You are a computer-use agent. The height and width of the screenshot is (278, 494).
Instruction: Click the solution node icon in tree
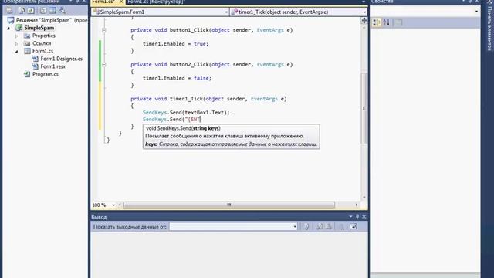coord(11,20)
